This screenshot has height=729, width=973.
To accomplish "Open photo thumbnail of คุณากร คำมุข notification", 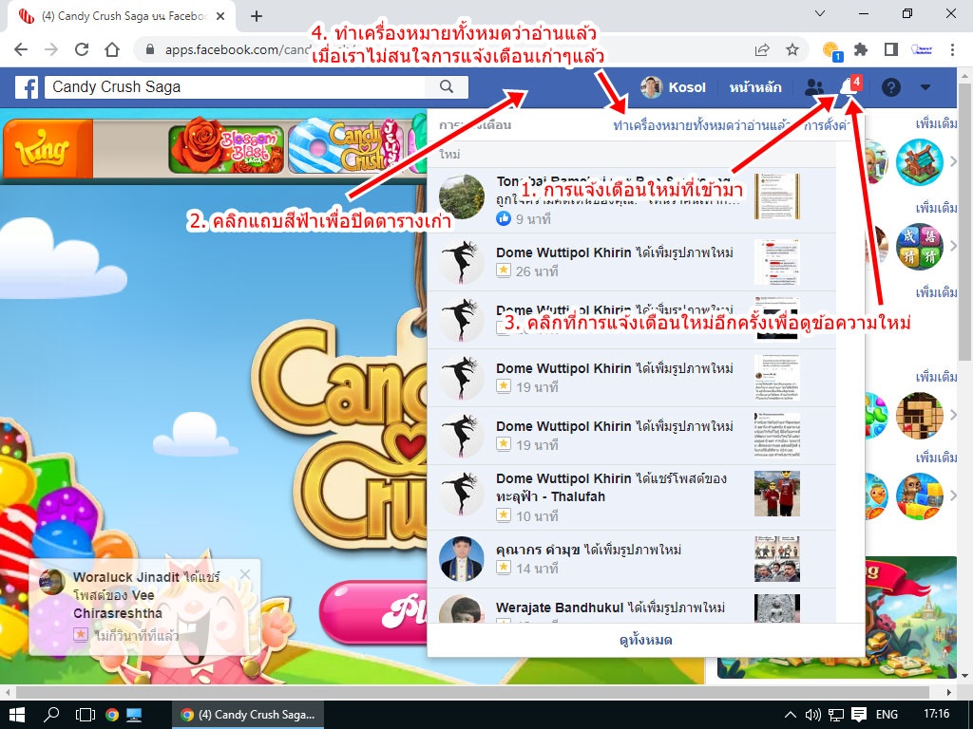I will point(777,558).
